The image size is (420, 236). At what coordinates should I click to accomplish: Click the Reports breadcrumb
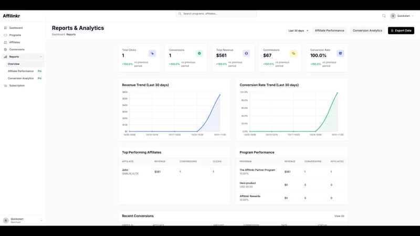click(x=71, y=35)
